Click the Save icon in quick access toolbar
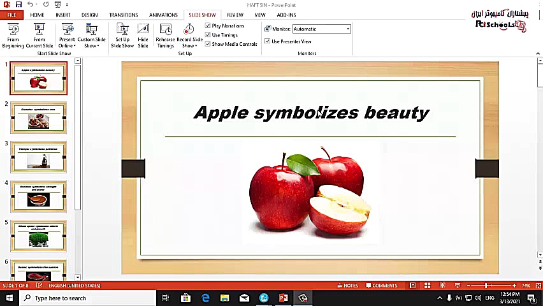Screen dimensions: 543x306 (x=18, y=4)
